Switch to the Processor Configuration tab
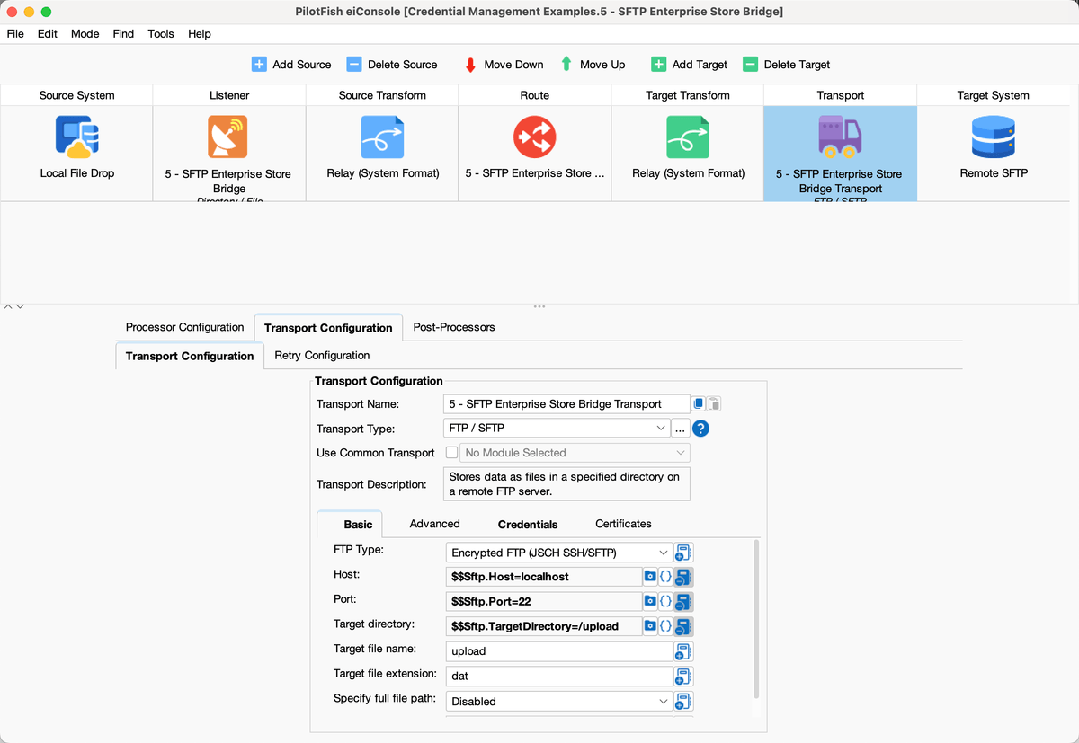 pos(185,327)
